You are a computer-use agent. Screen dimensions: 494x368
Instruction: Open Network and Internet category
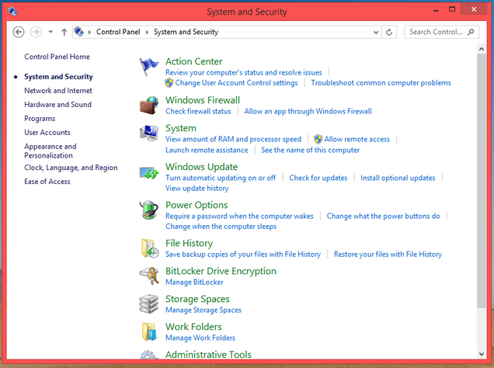58,91
